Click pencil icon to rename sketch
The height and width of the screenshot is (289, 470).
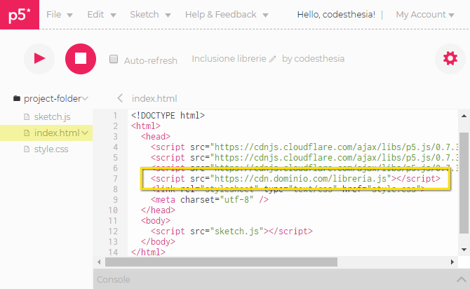273,60
